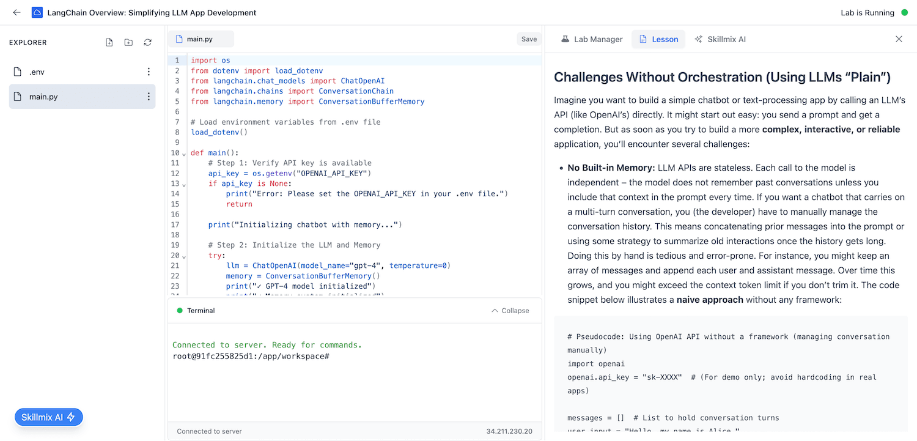Save the current file

click(529, 39)
